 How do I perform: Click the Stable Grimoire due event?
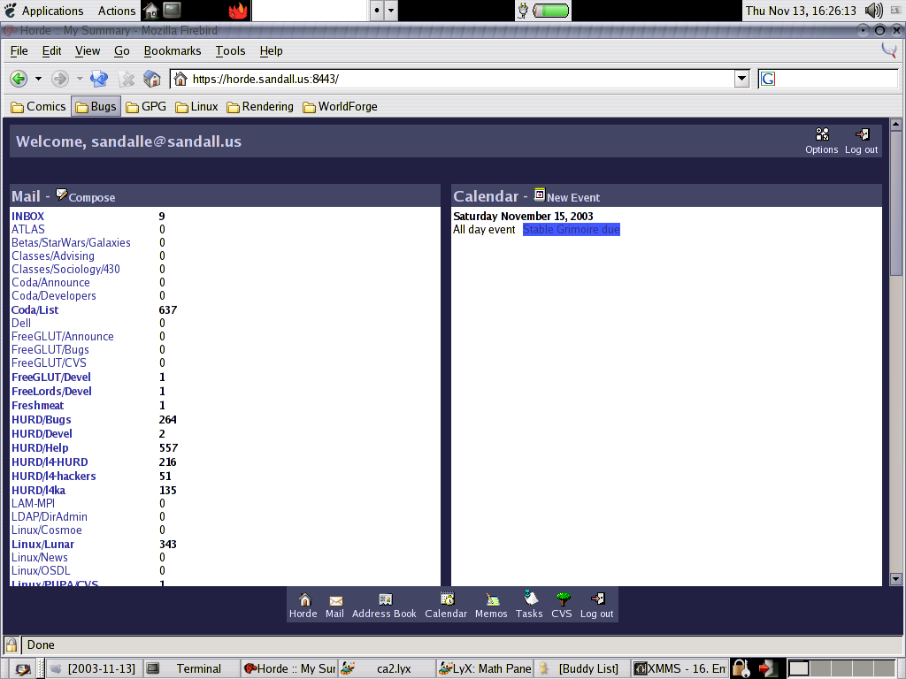[x=571, y=230]
